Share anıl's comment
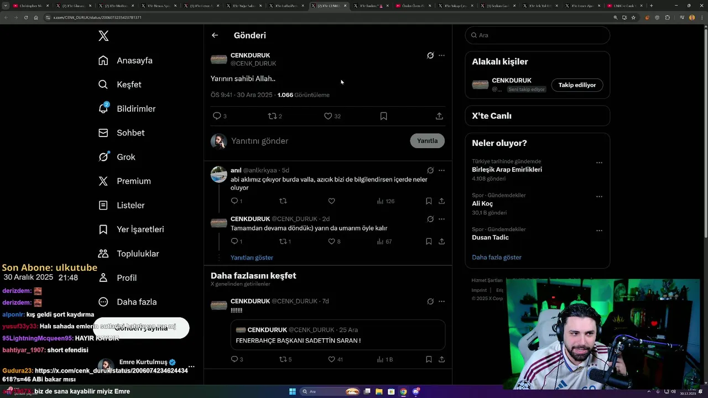The height and width of the screenshot is (398, 708). pyautogui.click(x=441, y=201)
